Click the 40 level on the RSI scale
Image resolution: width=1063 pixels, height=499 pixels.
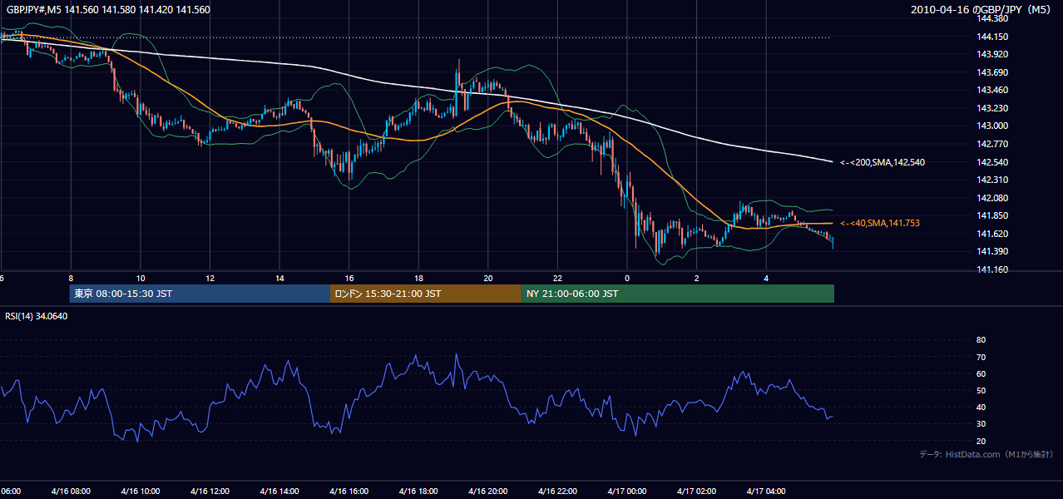(981, 407)
